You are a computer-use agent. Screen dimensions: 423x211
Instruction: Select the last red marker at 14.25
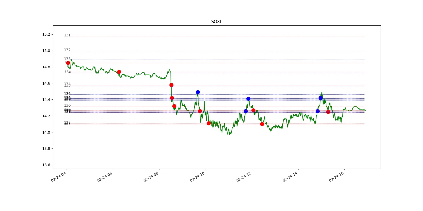click(328, 112)
